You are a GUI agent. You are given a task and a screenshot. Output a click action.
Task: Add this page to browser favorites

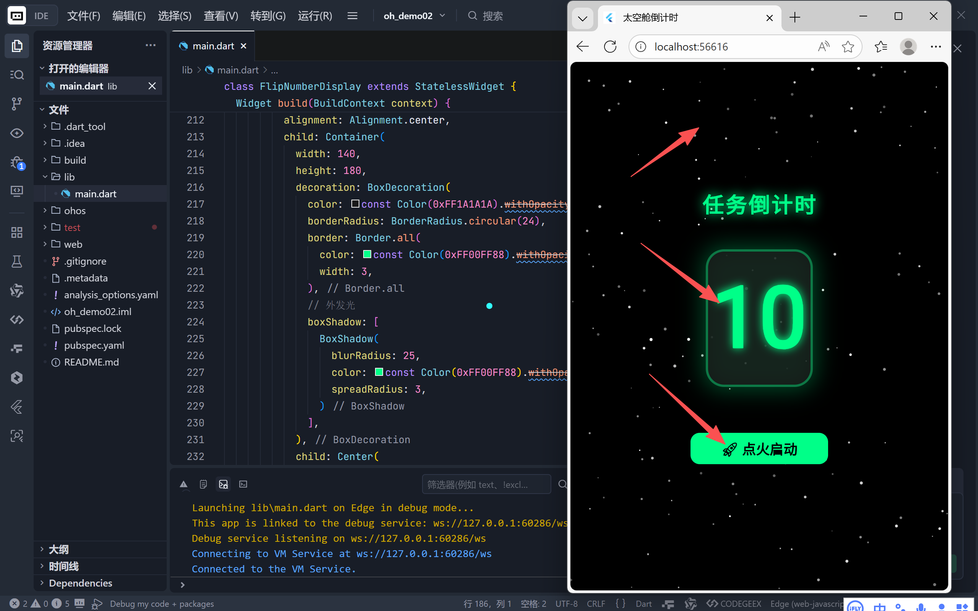click(x=848, y=47)
